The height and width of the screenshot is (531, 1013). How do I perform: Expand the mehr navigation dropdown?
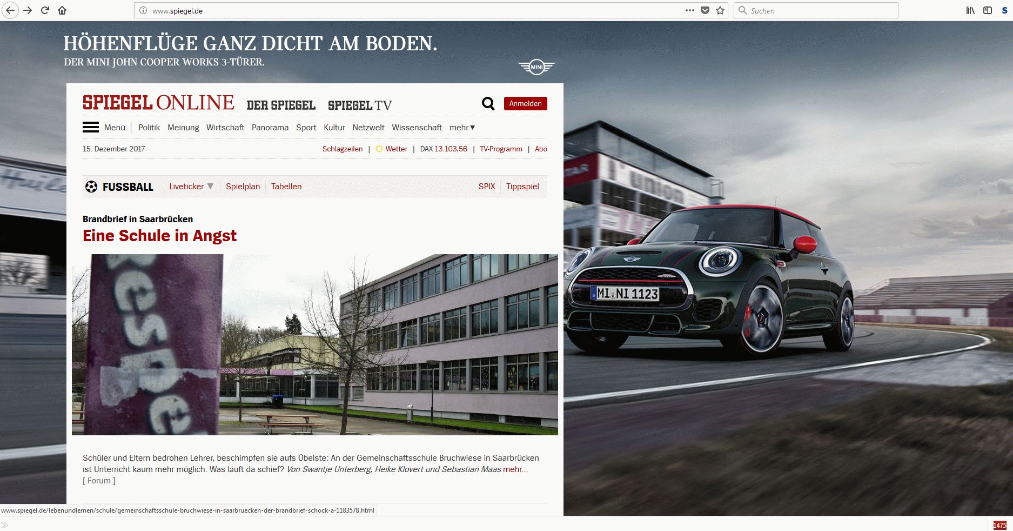[462, 128]
